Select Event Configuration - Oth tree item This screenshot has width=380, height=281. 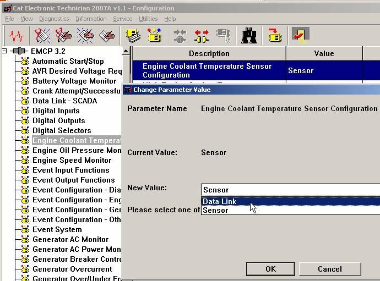click(77, 220)
